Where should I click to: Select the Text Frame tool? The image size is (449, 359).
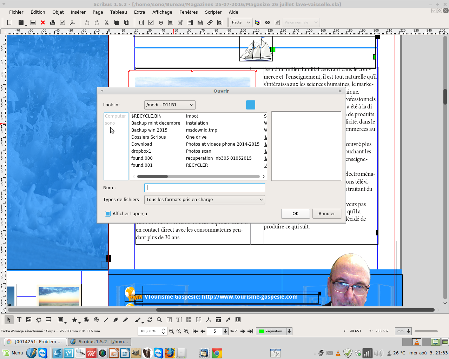tap(19, 320)
